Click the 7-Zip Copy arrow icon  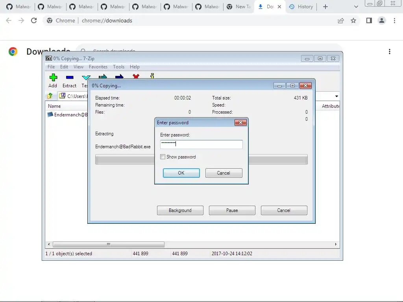coord(103,76)
